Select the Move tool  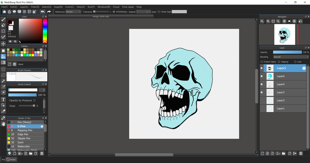point(3,44)
